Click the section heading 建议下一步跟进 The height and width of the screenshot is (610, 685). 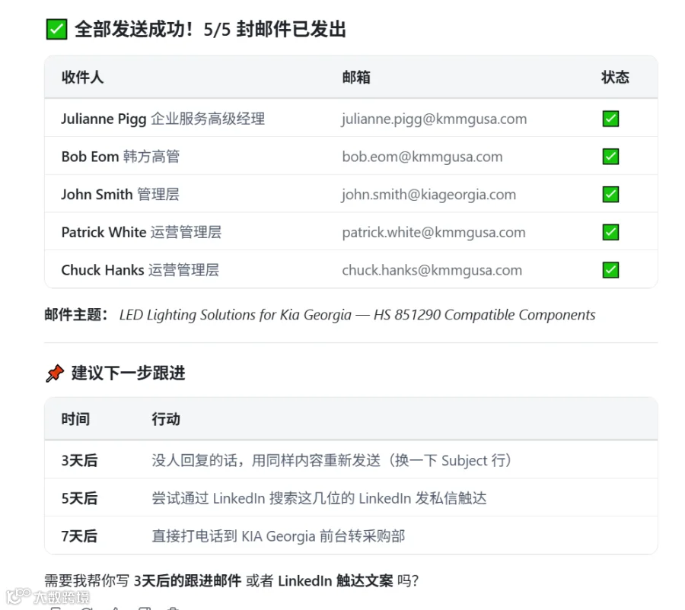tap(129, 373)
